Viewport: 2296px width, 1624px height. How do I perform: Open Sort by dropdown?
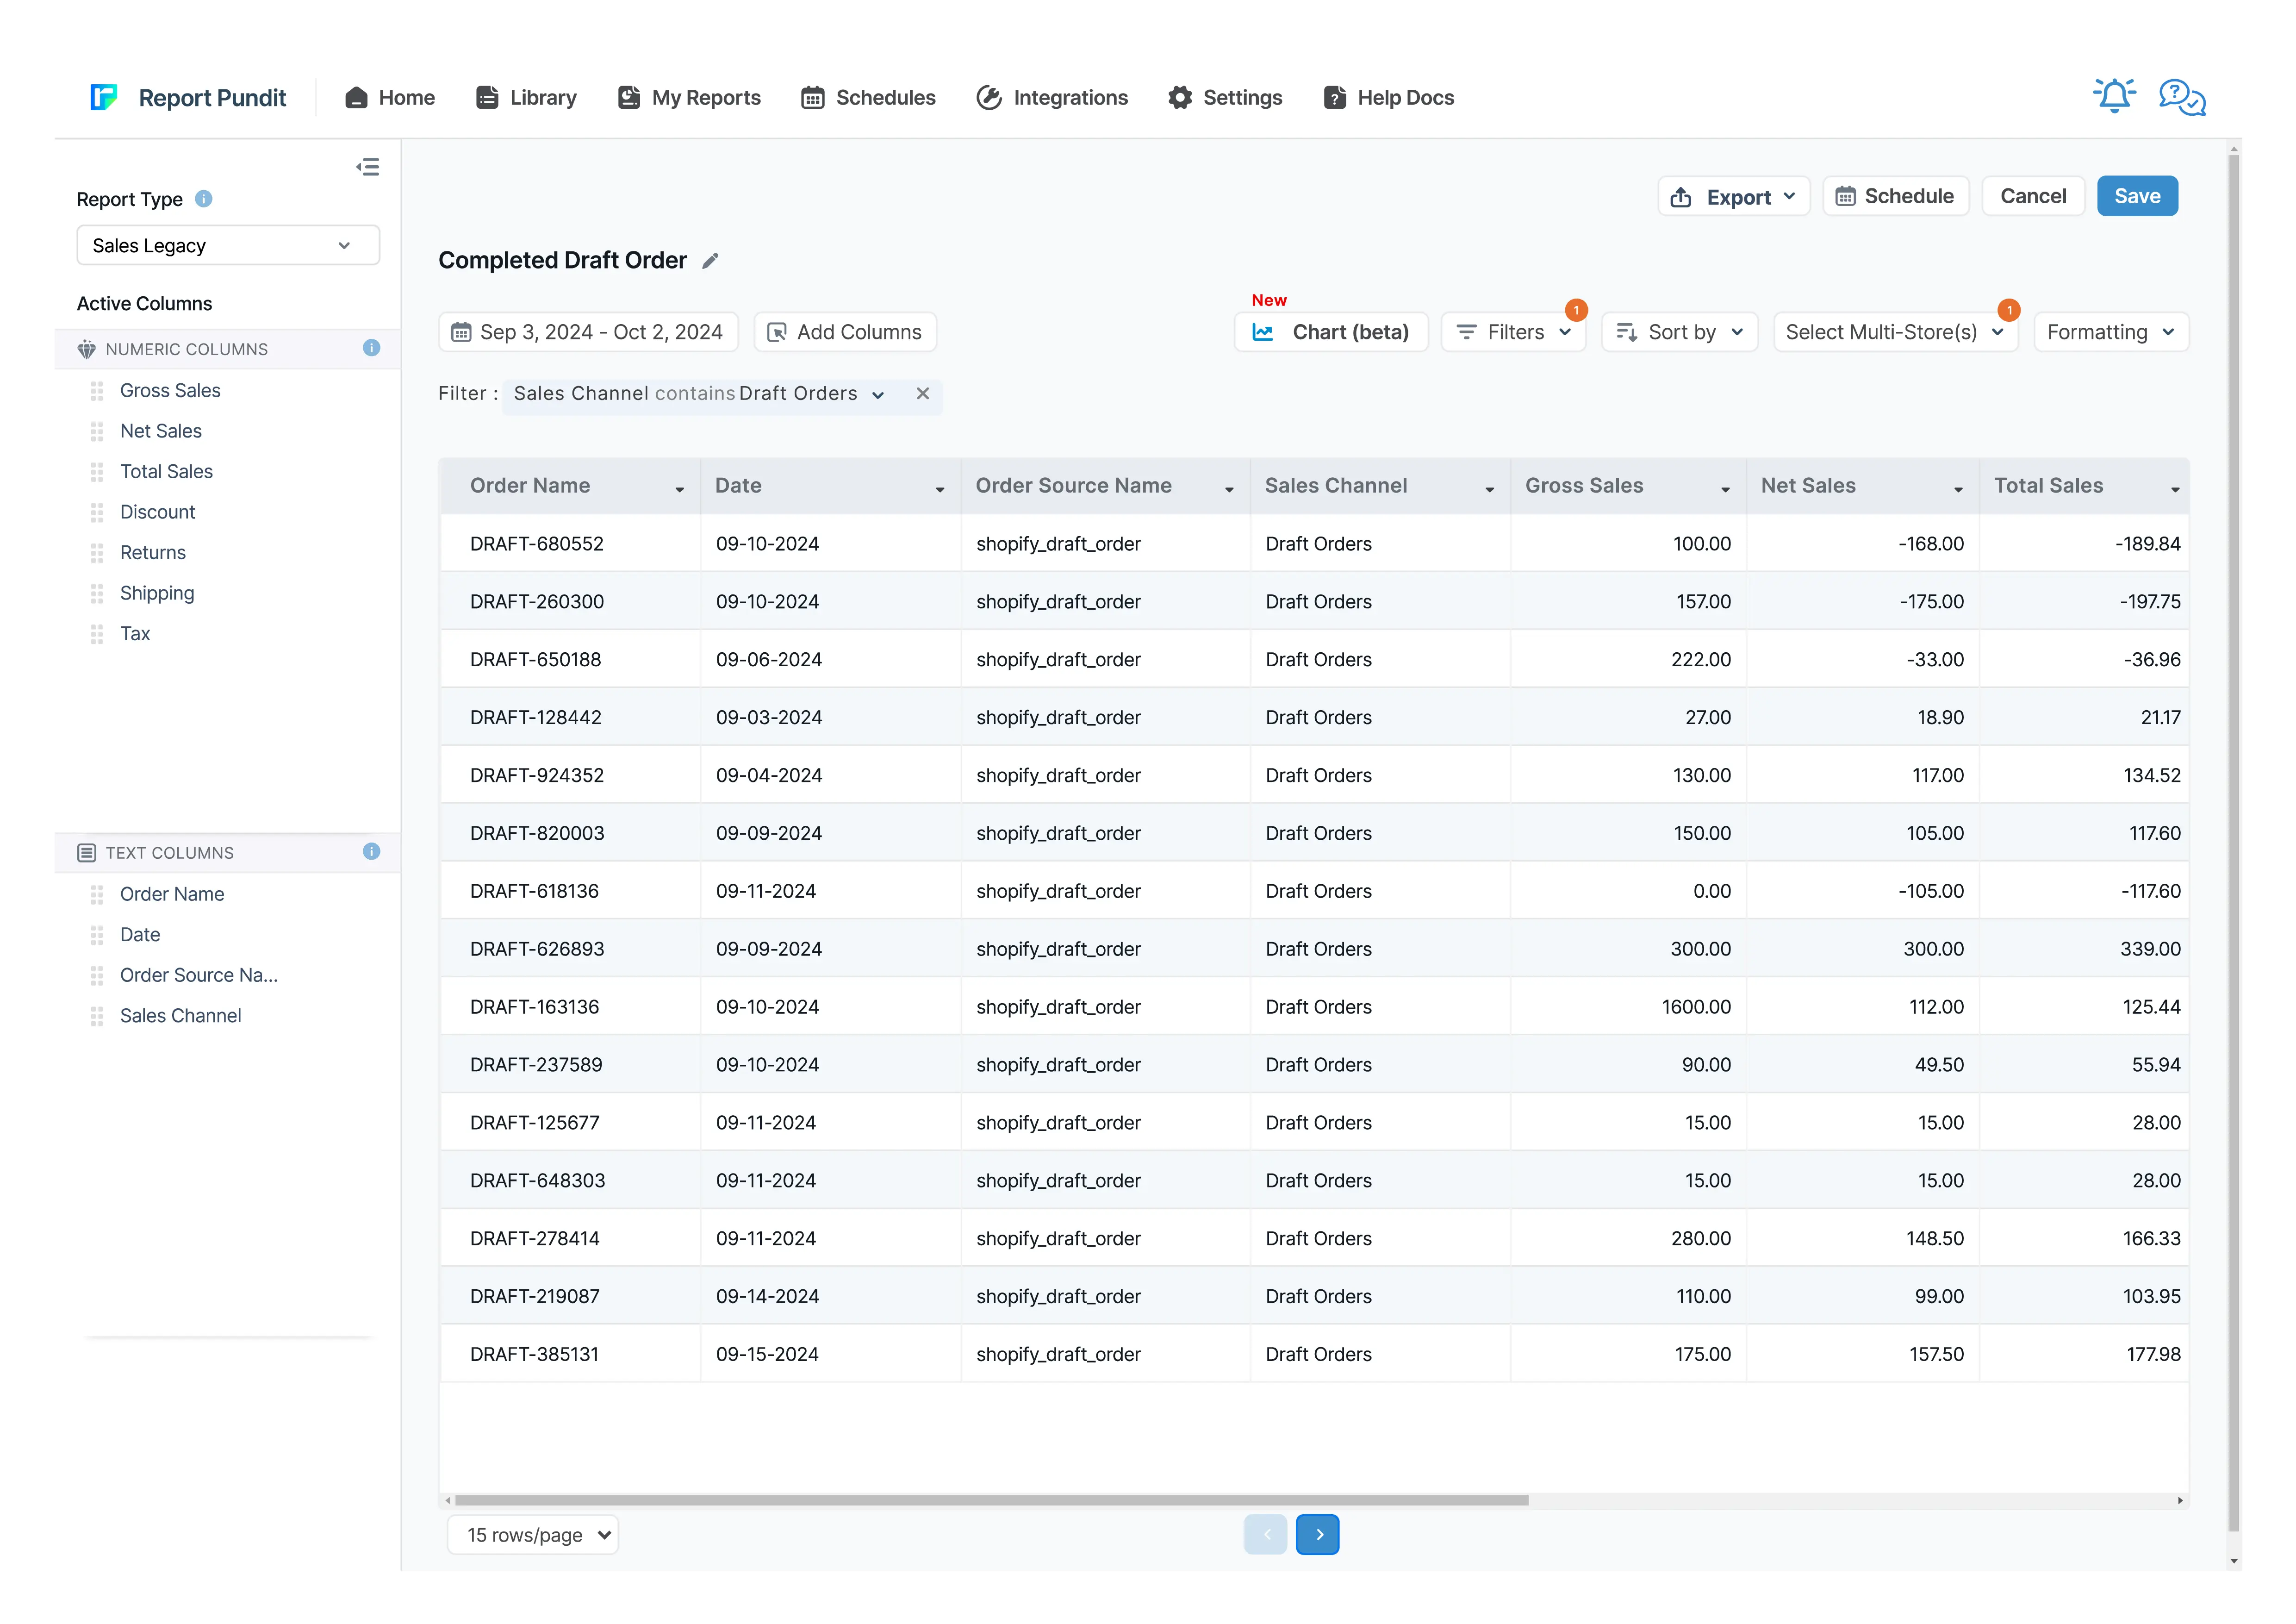click(1679, 332)
